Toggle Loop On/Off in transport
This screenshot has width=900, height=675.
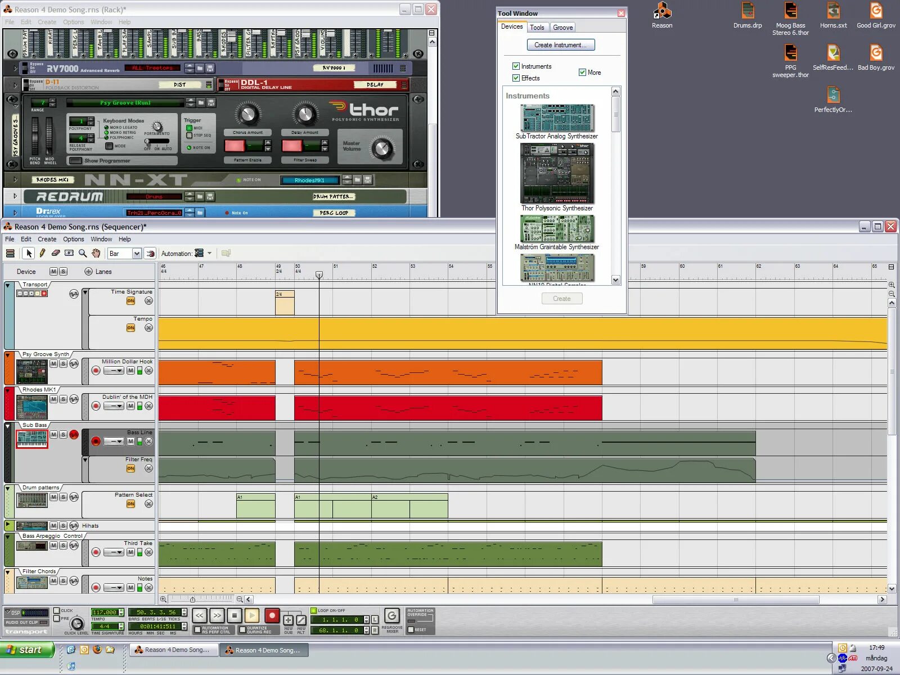314,610
